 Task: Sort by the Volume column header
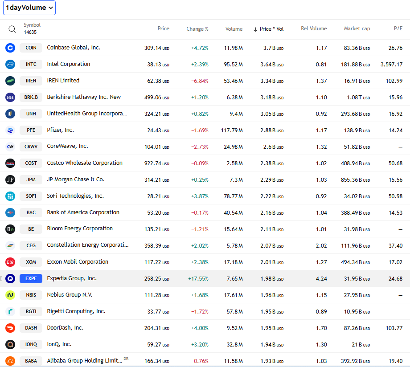tap(234, 29)
